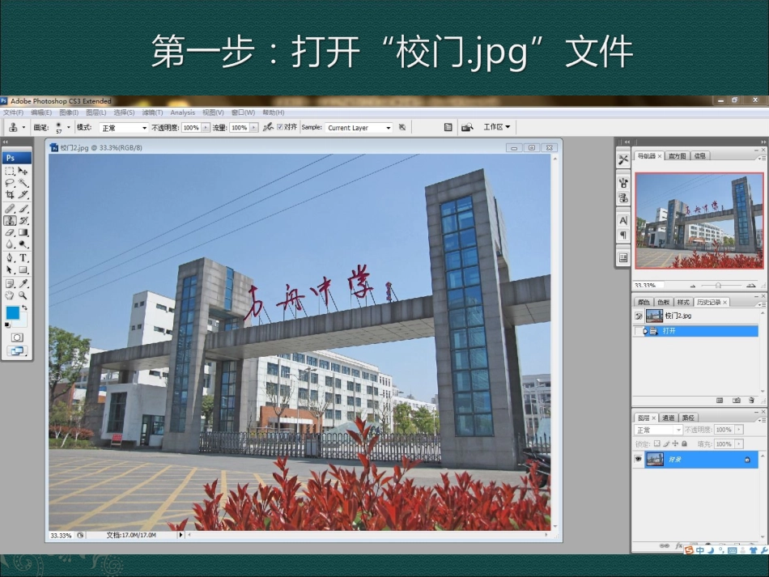The width and height of the screenshot is (769, 577).
Task: Select the Gradient tool
Action: point(23,232)
